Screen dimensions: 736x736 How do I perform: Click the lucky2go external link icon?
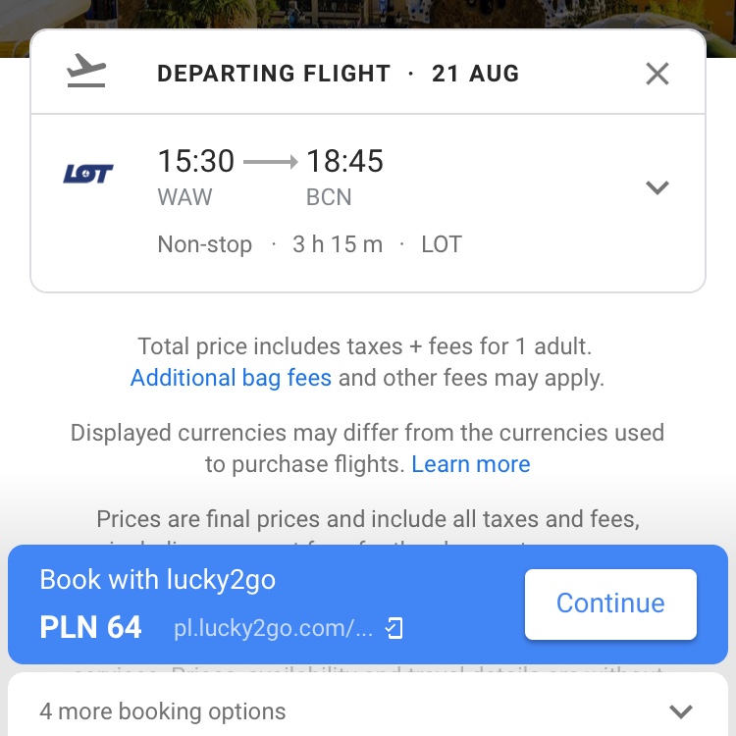(x=394, y=628)
